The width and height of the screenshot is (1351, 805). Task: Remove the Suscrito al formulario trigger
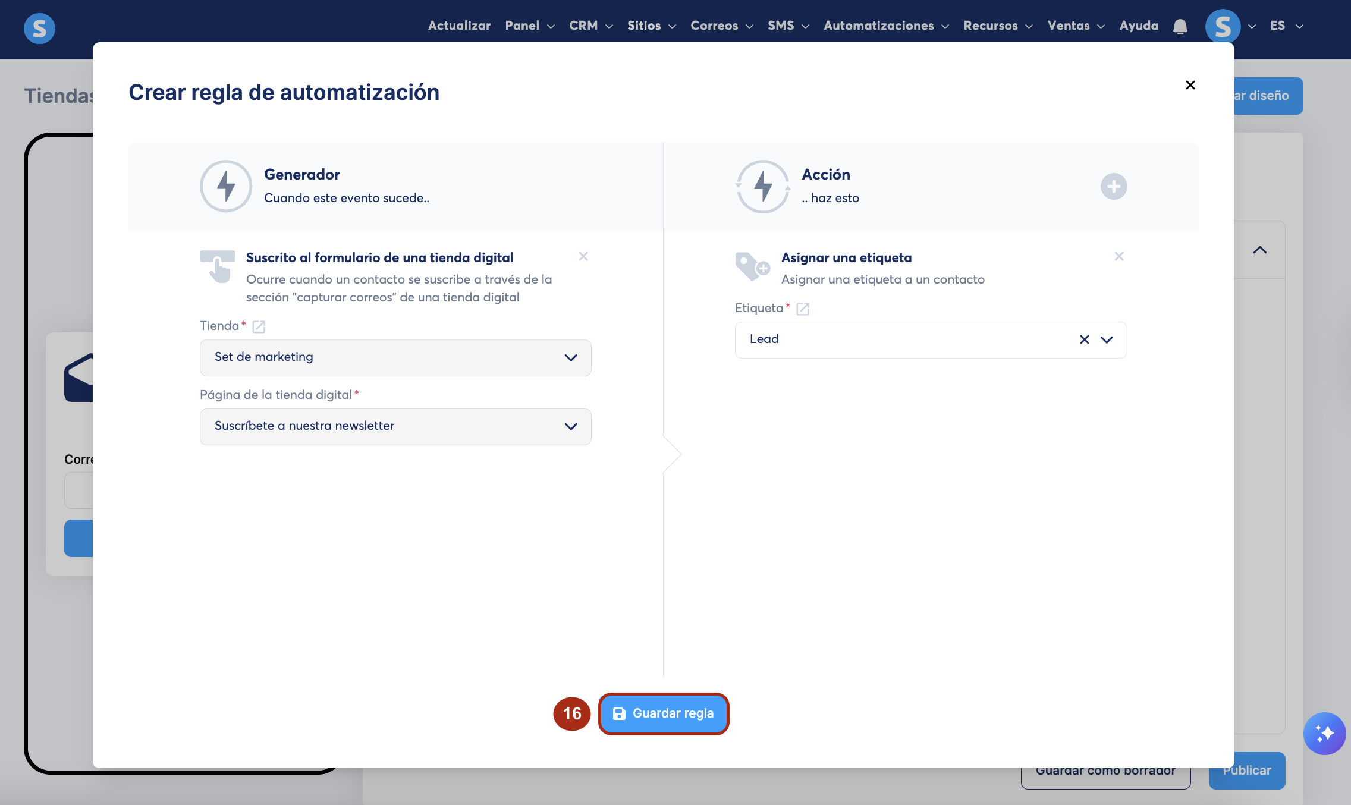click(583, 256)
